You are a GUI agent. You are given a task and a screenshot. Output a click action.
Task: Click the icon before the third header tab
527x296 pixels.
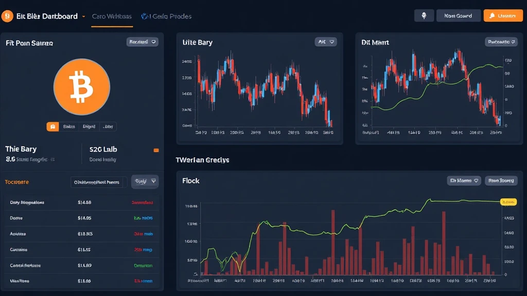(144, 16)
